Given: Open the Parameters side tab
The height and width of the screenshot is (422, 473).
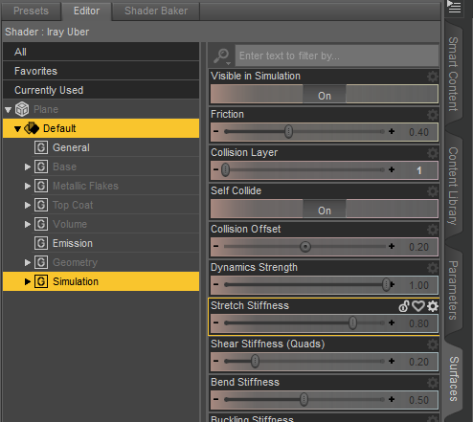Looking at the screenshot, I should point(454,290).
